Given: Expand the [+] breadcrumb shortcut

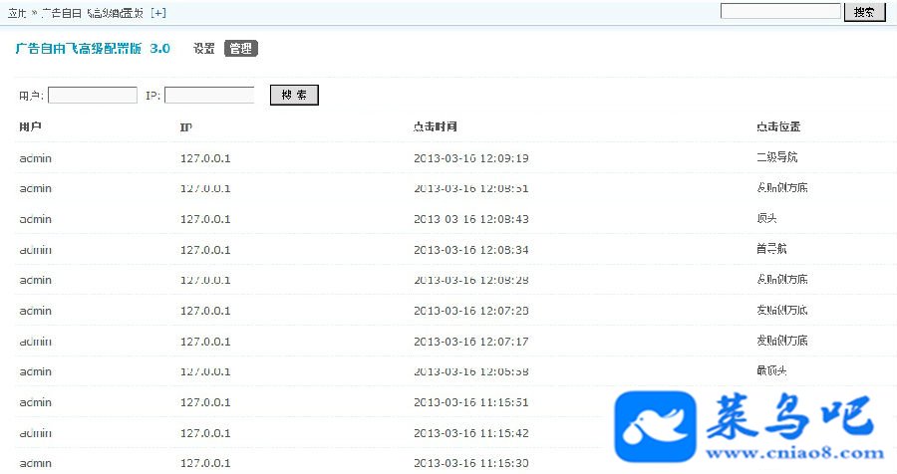Looking at the screenshot, I should [158, 13].
